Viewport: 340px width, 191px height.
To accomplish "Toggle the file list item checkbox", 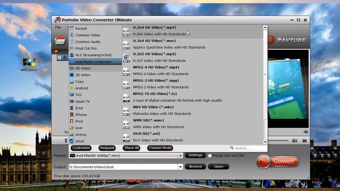I will (59, 58).
